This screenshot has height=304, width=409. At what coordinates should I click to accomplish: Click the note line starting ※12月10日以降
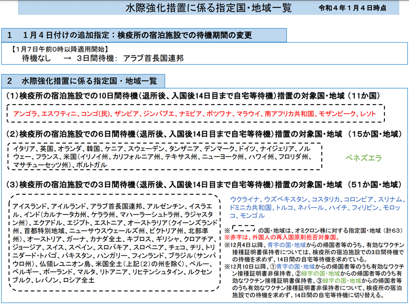tap(314, 266)
